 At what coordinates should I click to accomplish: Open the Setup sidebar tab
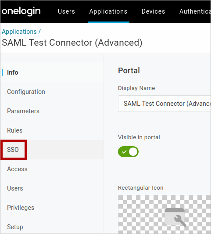[x=15, y=227]
